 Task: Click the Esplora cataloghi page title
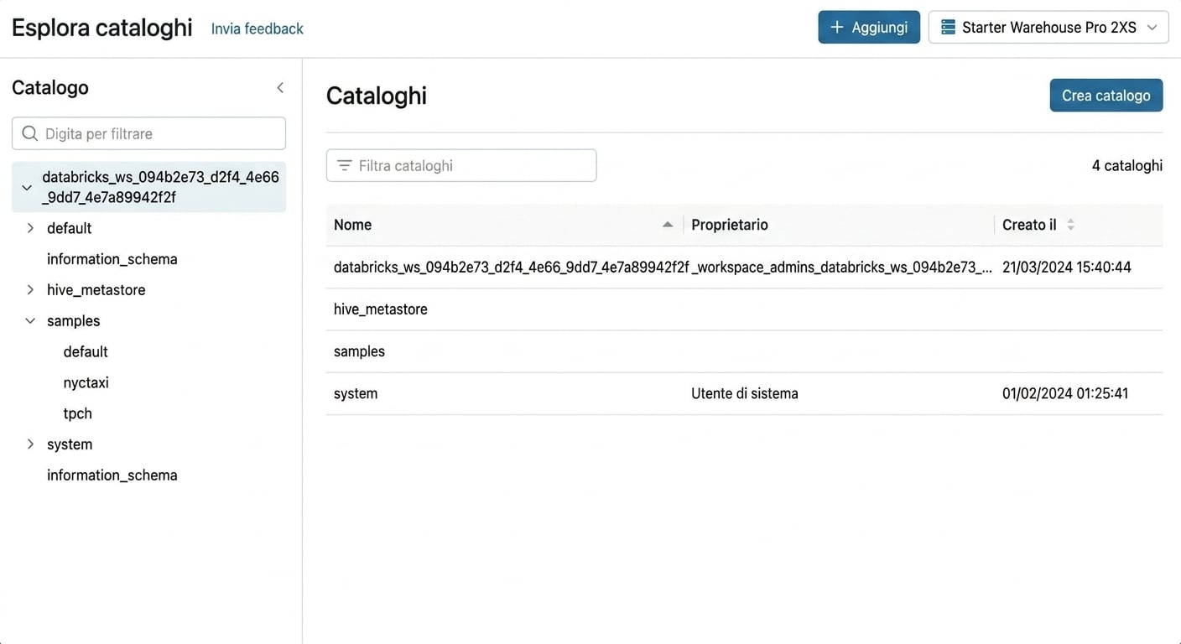102,28
